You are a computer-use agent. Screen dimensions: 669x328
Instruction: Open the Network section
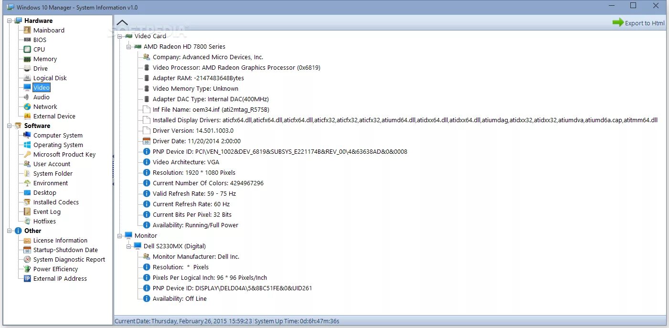pyautogui.click(x=45, y=106)
